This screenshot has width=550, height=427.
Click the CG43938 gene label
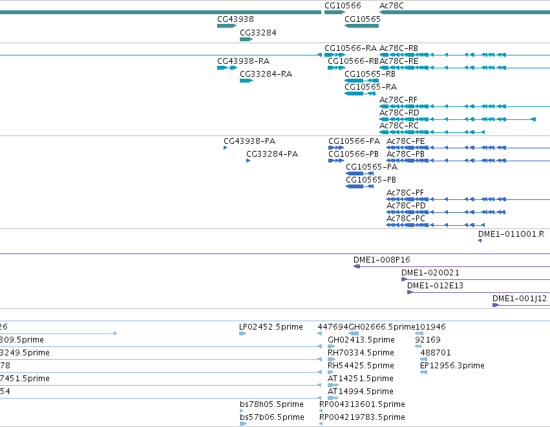click(235, 19)
